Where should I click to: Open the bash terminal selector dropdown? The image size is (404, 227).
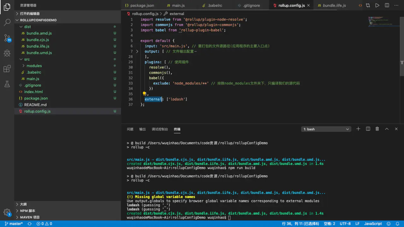pyautogui.click(x=326, y=129)
